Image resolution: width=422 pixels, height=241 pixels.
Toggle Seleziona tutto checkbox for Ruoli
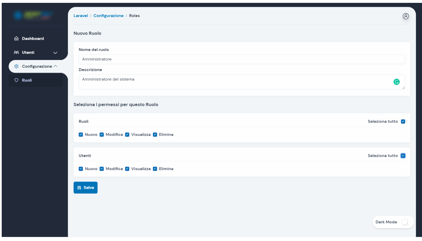[403, 122]
